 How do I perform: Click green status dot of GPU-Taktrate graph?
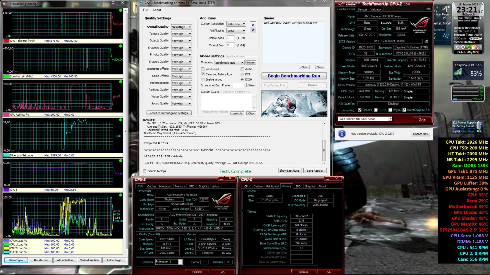(121, 11)
